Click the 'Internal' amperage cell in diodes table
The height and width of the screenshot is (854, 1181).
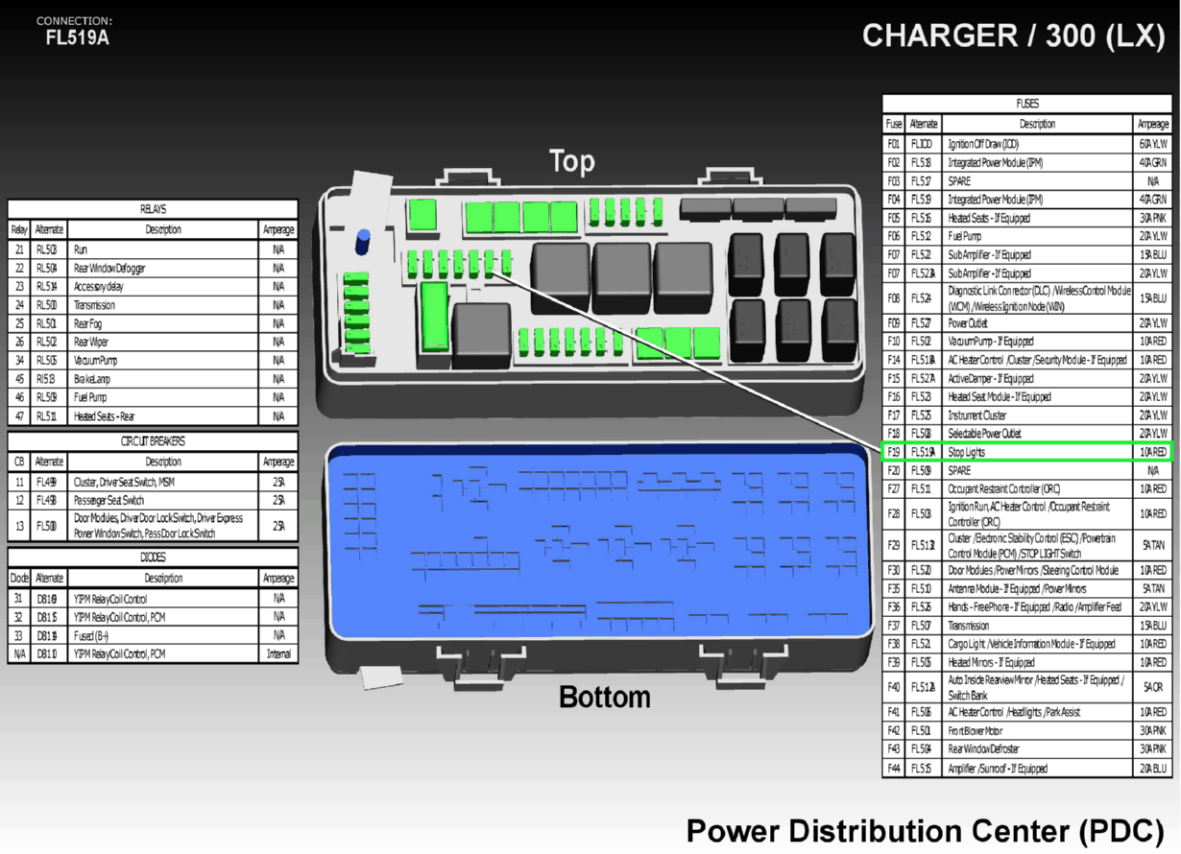(278, 654)
